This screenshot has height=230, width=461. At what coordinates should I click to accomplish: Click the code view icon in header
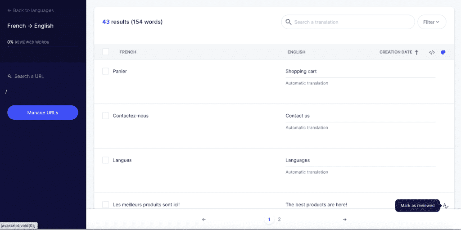coord(431,52)
